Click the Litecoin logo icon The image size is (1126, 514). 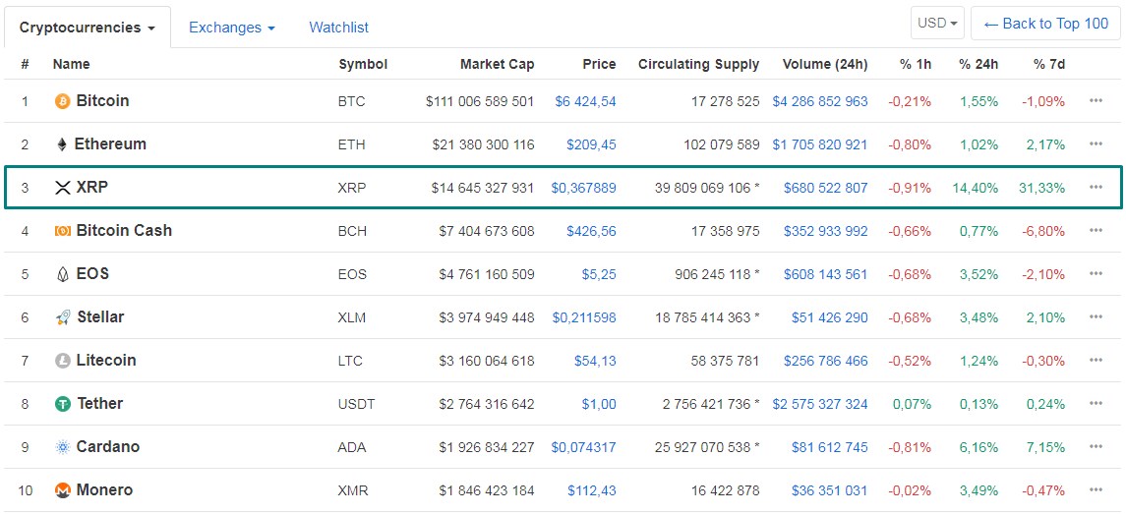[63, 361]
